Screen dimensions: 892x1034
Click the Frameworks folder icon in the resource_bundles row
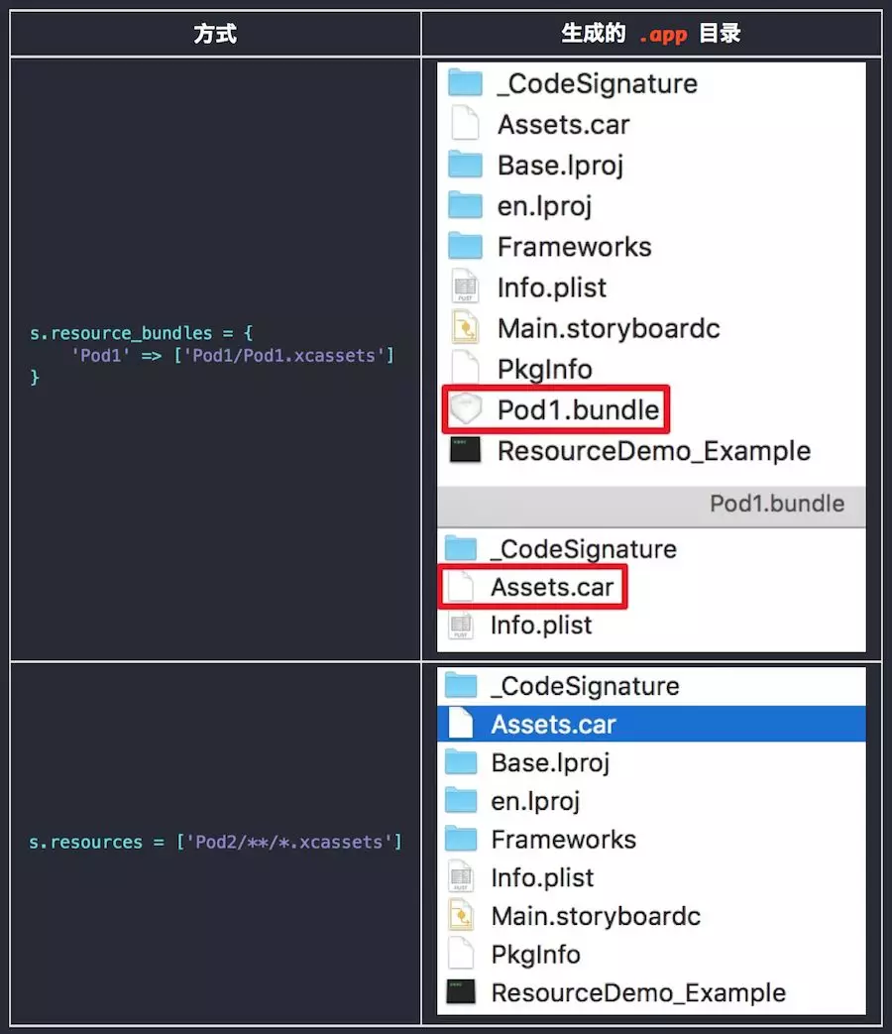(x=464, y=246)
